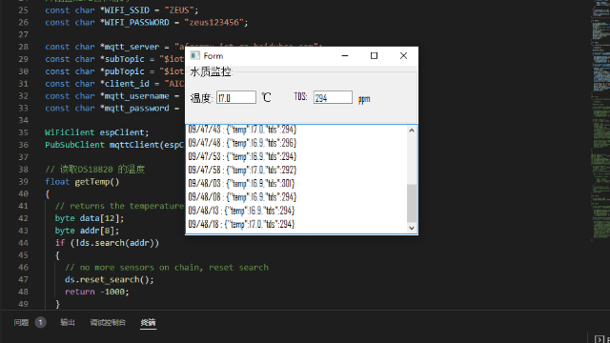Click pubTopic variable on line 30
The image size is (610, 343).
pyautogui.click(x=124, y=71)
